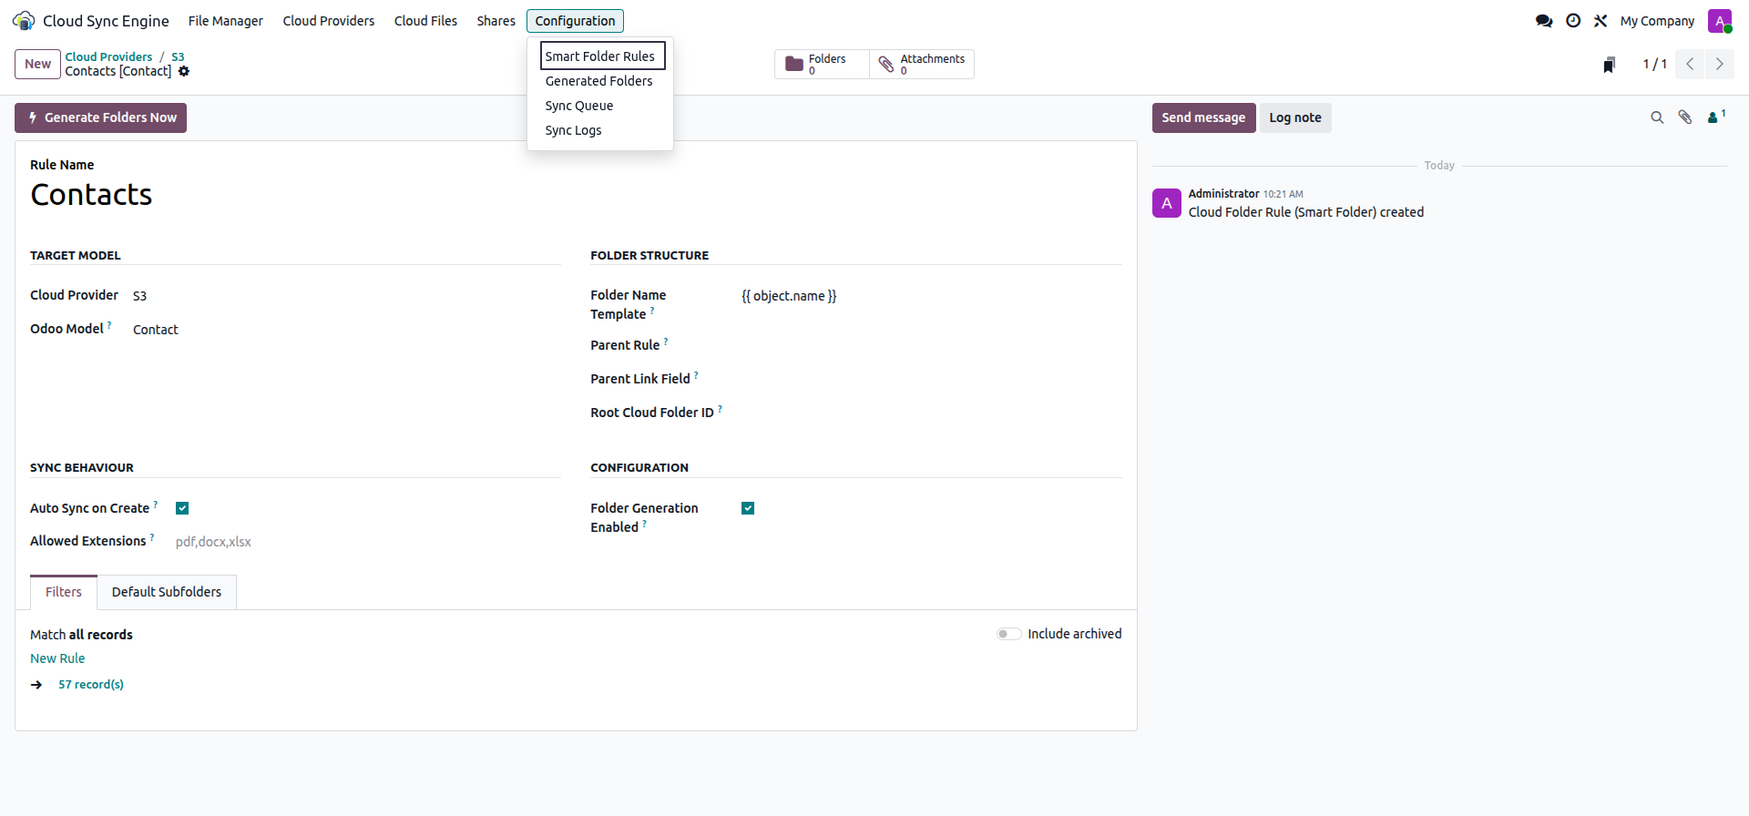Search chatter messages with magnifier icon
The height and width of the screenshot is (816, 1749).
coord(1657,117)
